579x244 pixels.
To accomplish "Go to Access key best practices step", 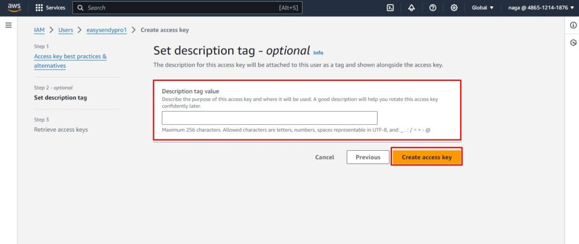I will click(70, 61).
